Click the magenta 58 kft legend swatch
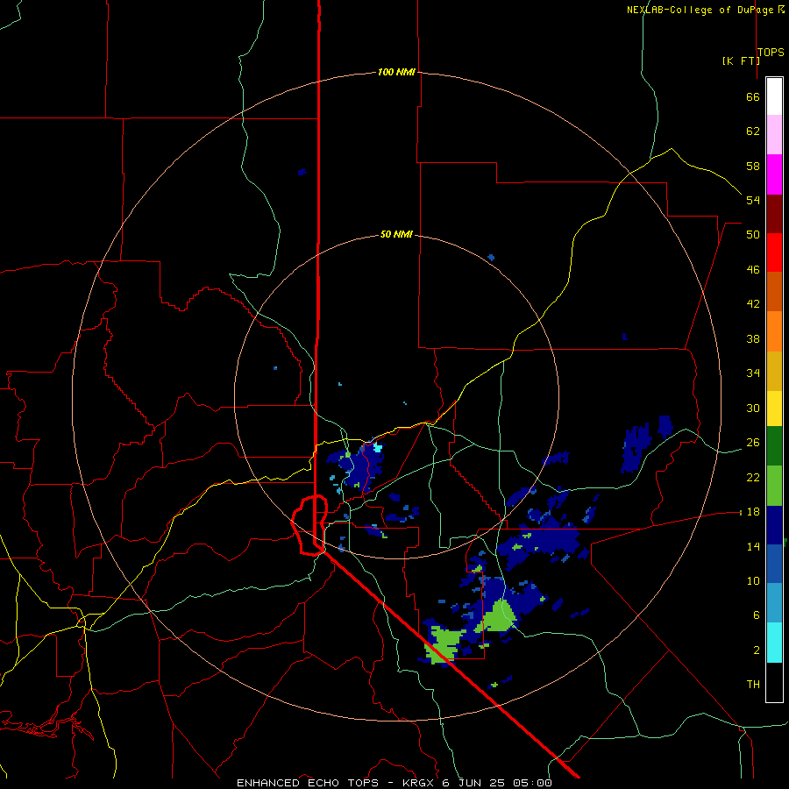This screenshot has width=789, height=789. 774,174
